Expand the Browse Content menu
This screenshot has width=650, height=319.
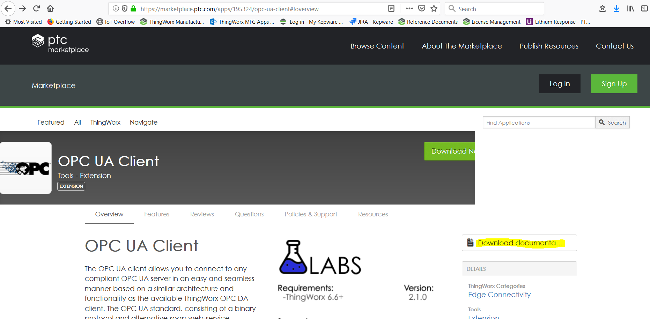pyautogui.click(x=377, y=46)
